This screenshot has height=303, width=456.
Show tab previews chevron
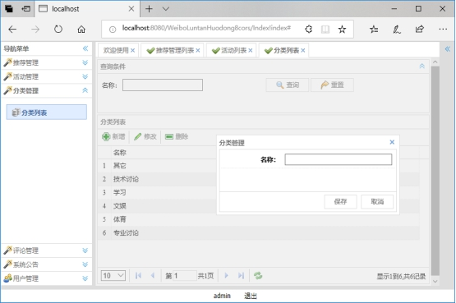pos(166,9)
